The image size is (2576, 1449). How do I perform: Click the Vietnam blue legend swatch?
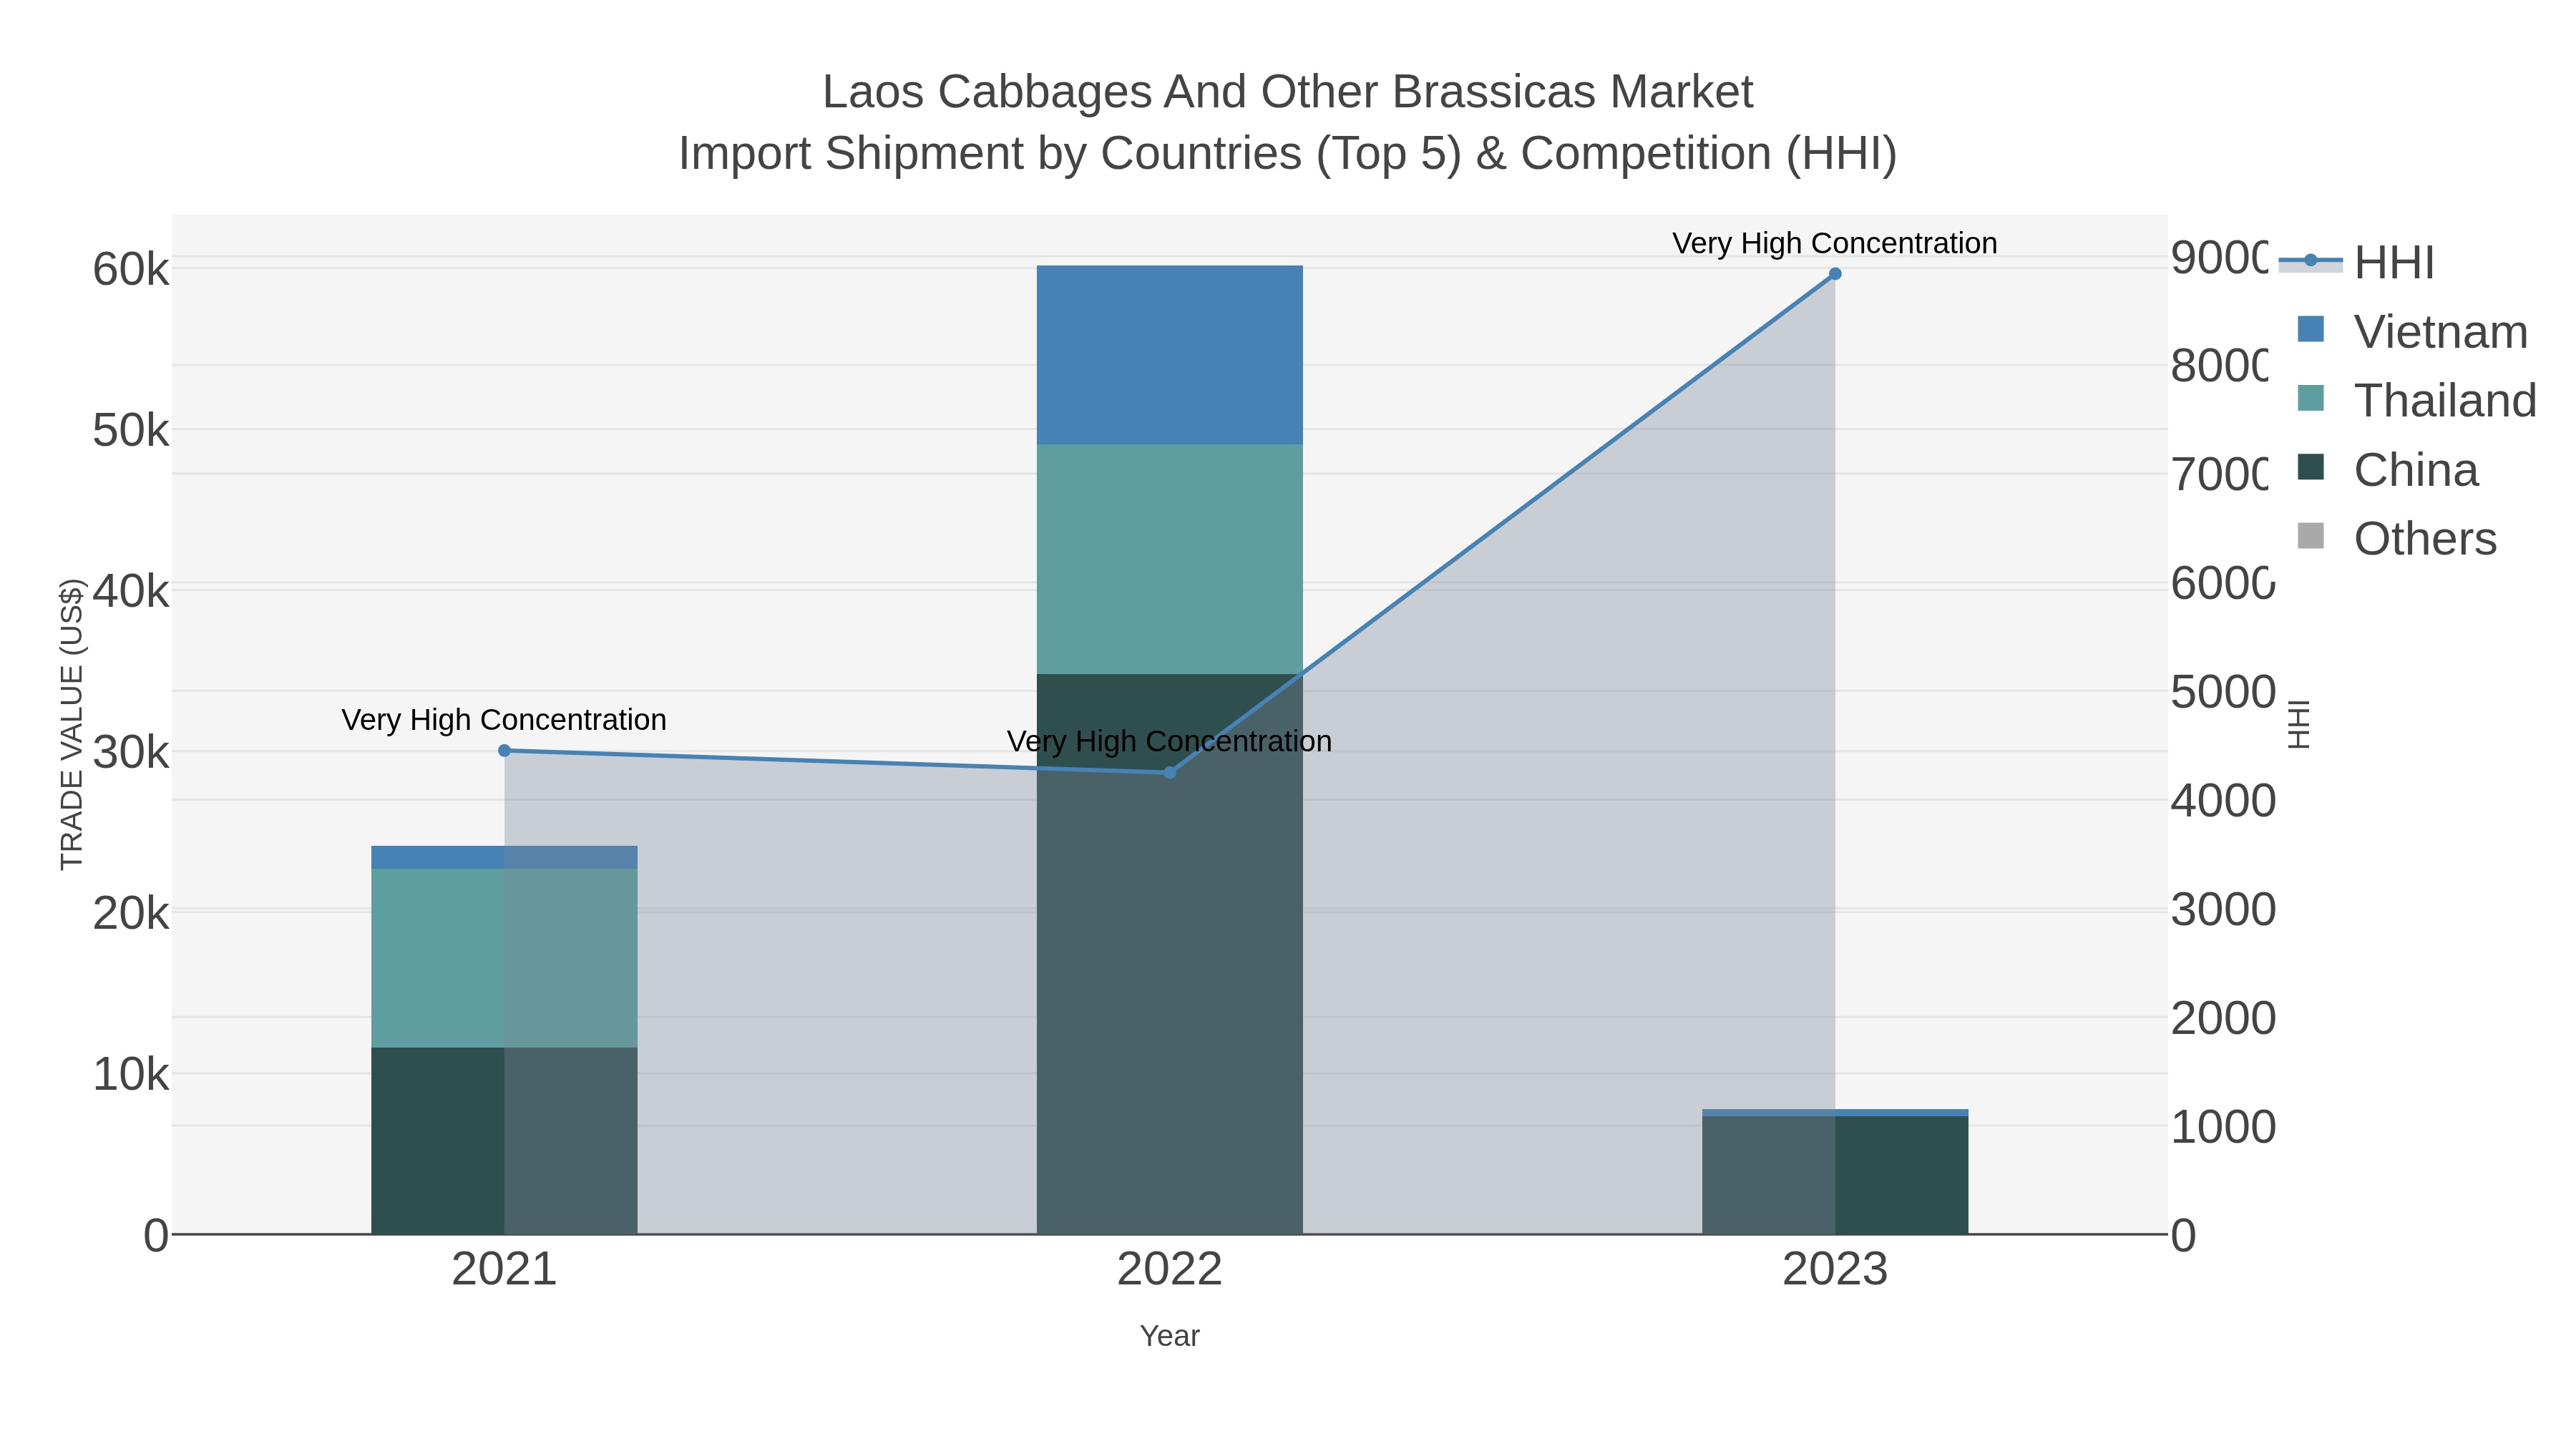(x=2311, y=329)
